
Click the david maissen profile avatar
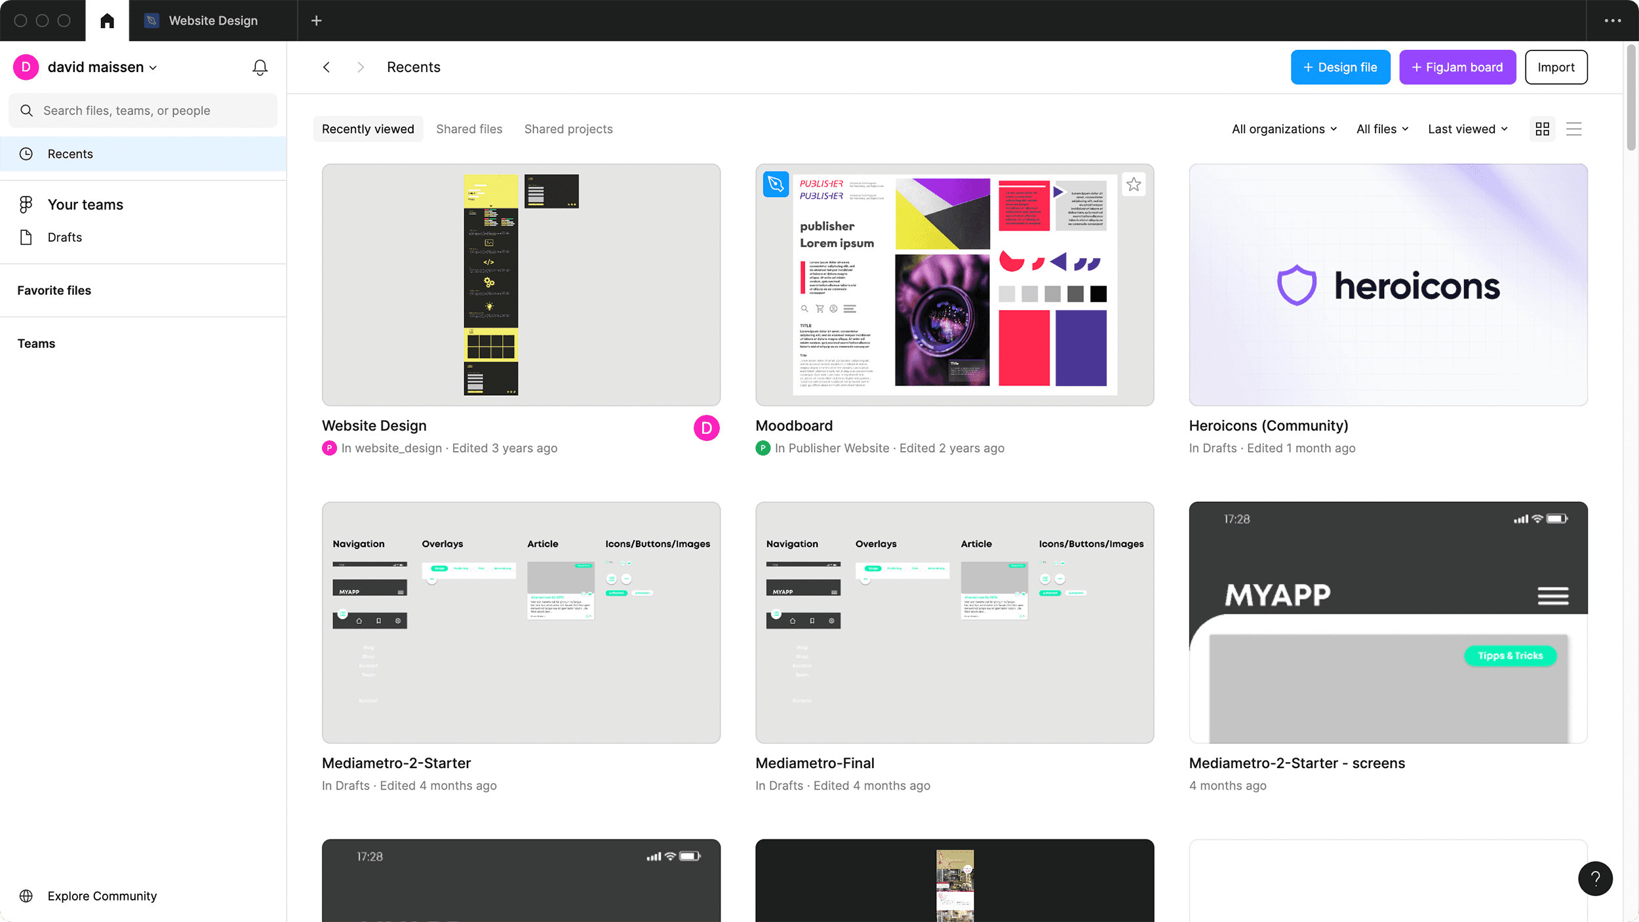tap(26, 67)
